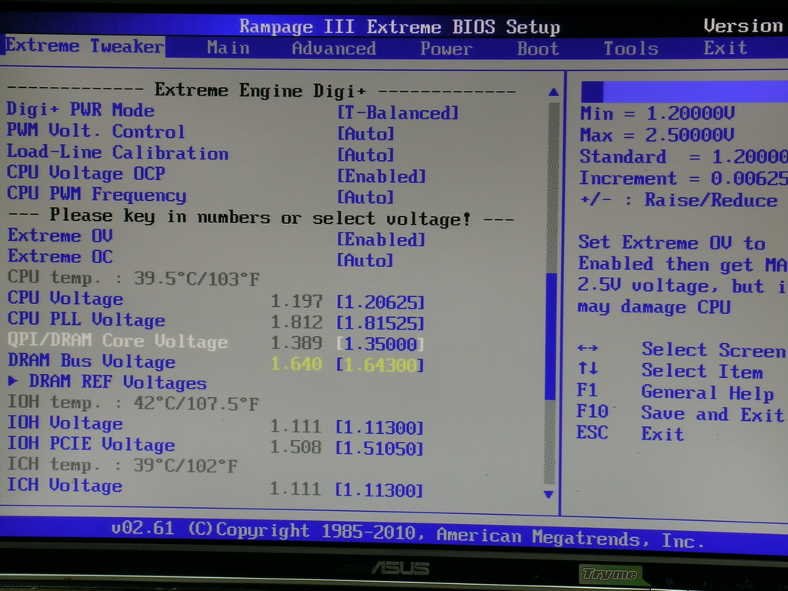
Task: Open CPU PWM Frequency Auto option
Action: pyautogui.click(x=366, y=197)
